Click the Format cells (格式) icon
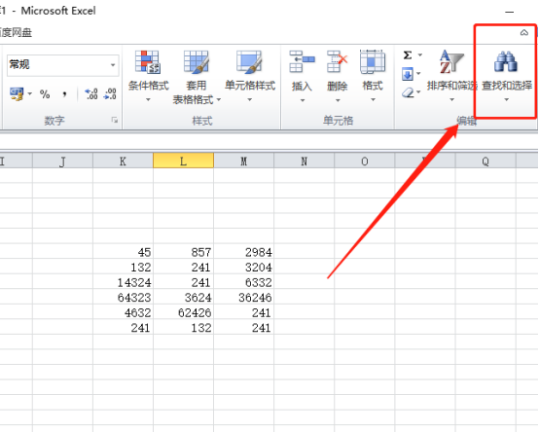 (x=373, y=61)
